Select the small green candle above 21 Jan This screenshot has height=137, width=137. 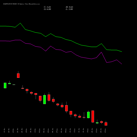[97, 123]
